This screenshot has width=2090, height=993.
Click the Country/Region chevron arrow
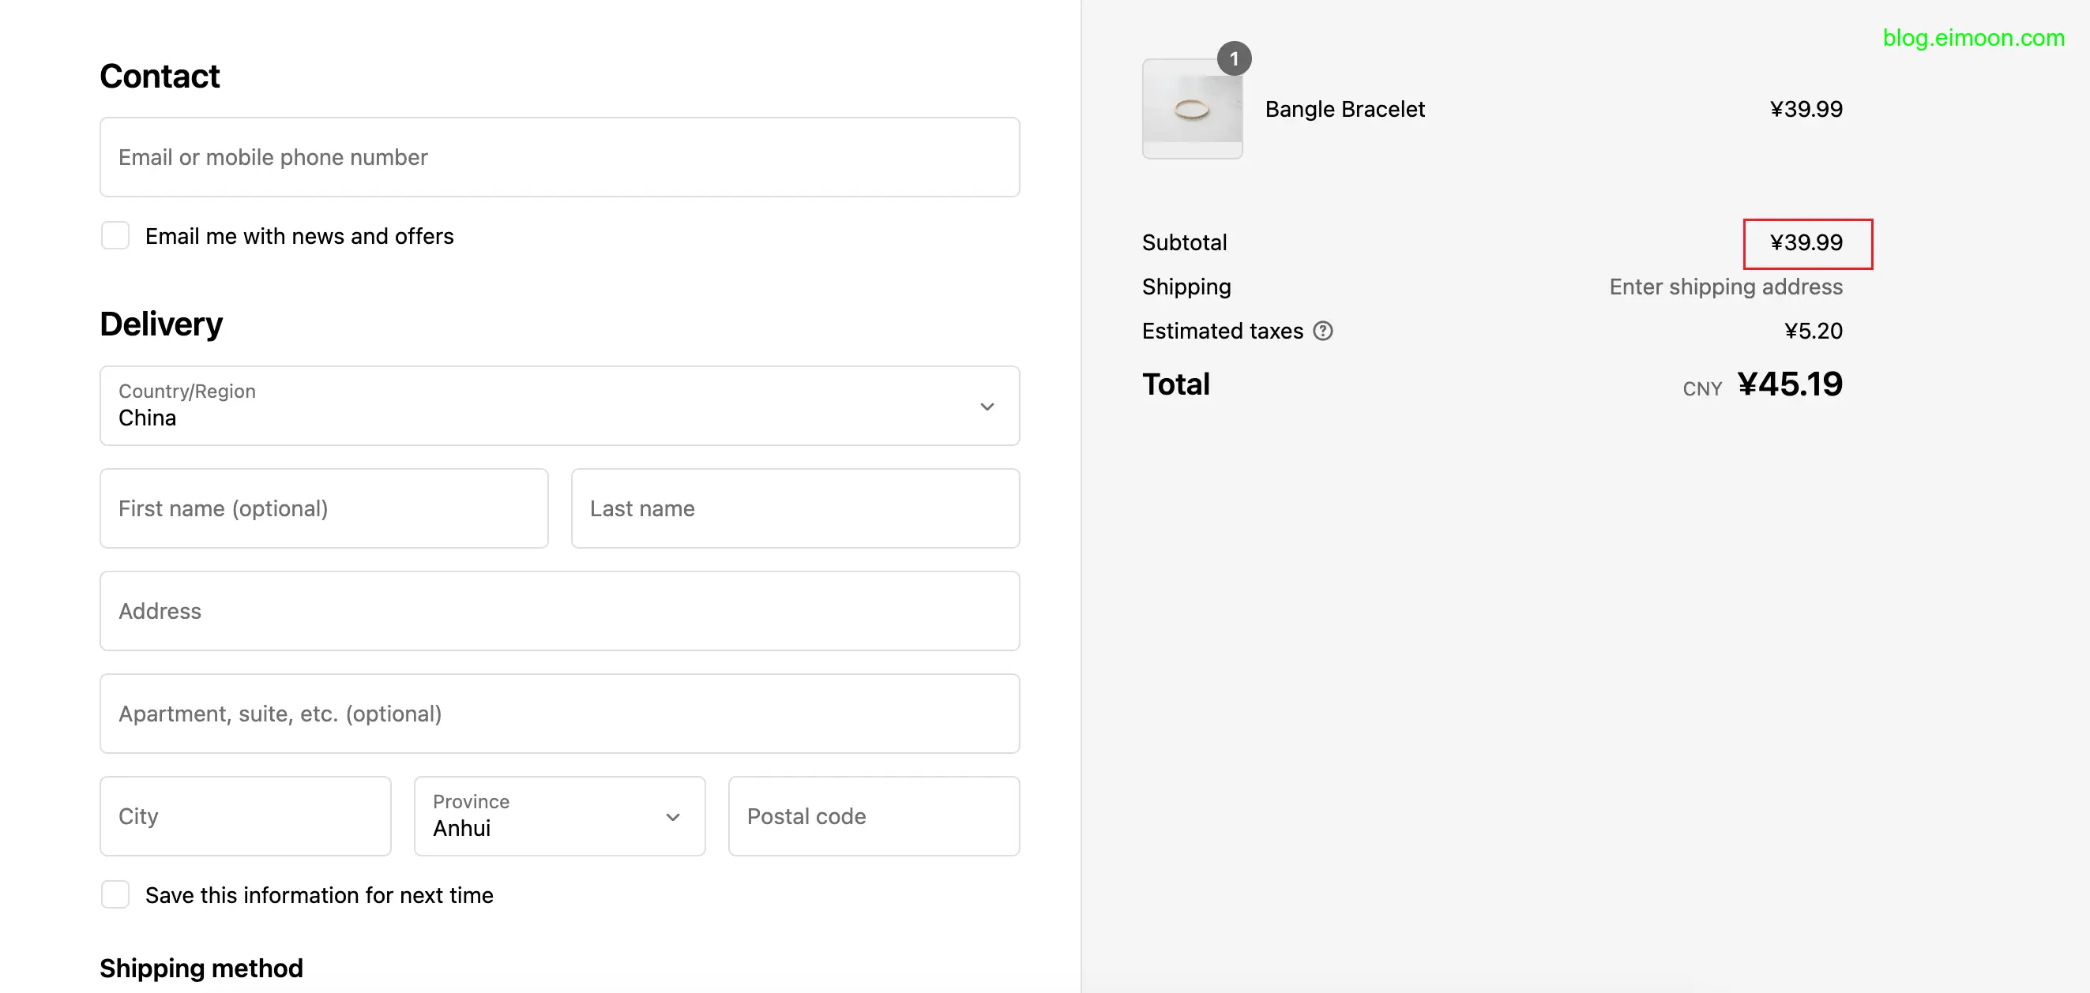987,406
